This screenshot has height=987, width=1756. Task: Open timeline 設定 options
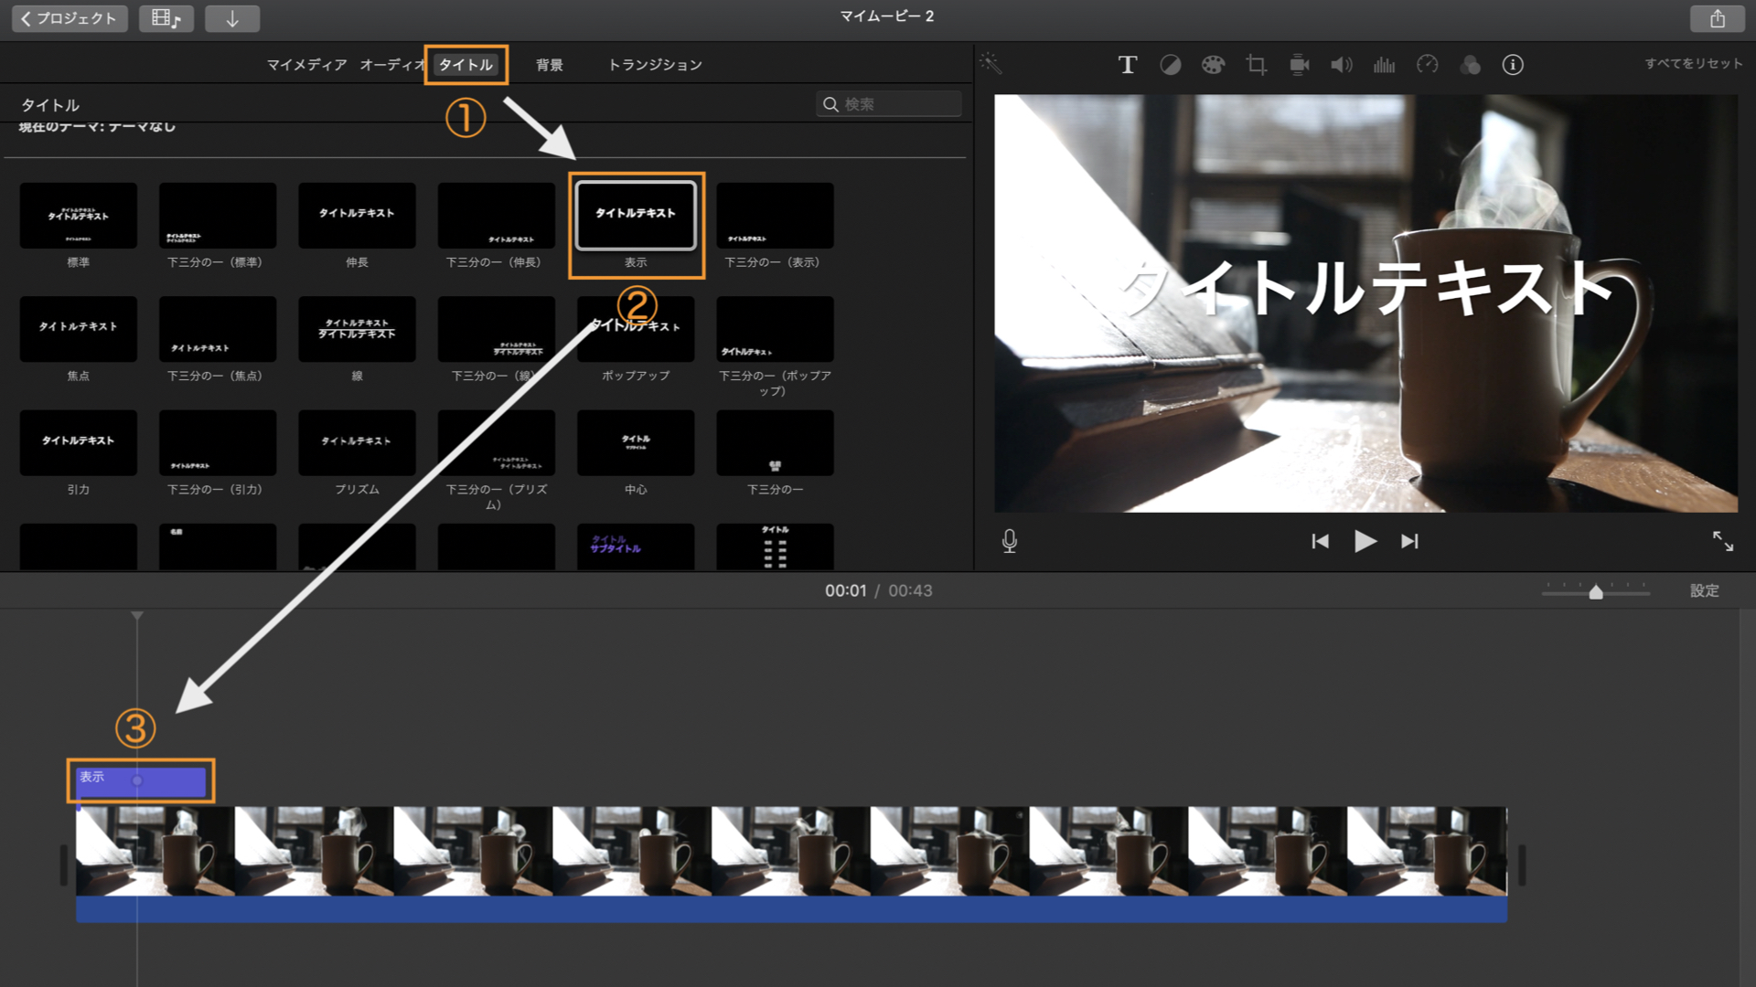pyautogui.click(x=1705, y=590)
